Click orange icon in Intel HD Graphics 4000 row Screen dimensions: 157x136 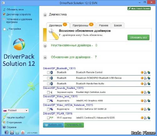point(142,101)
